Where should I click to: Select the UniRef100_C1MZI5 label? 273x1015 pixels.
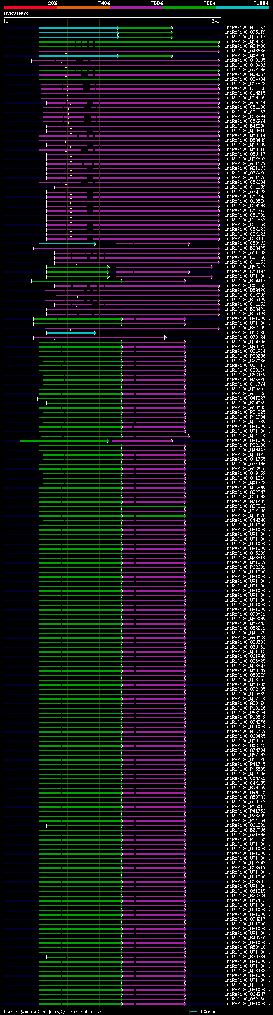click(x=245, y=93)
